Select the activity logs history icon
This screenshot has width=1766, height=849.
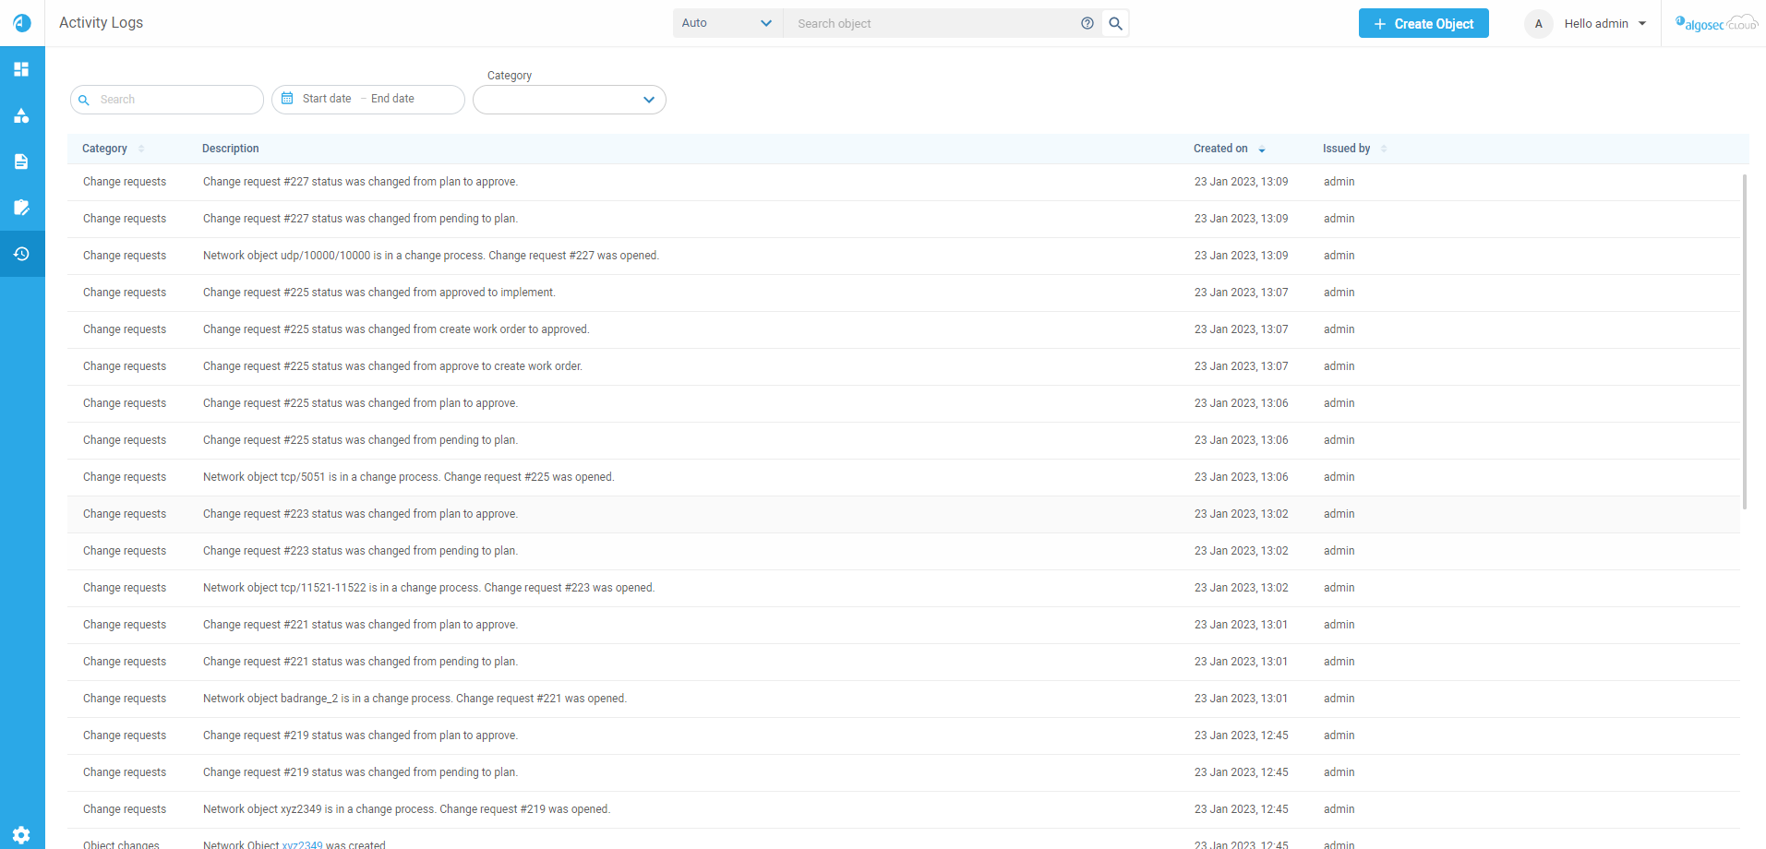pyautogui.click(x=21, y=254)
